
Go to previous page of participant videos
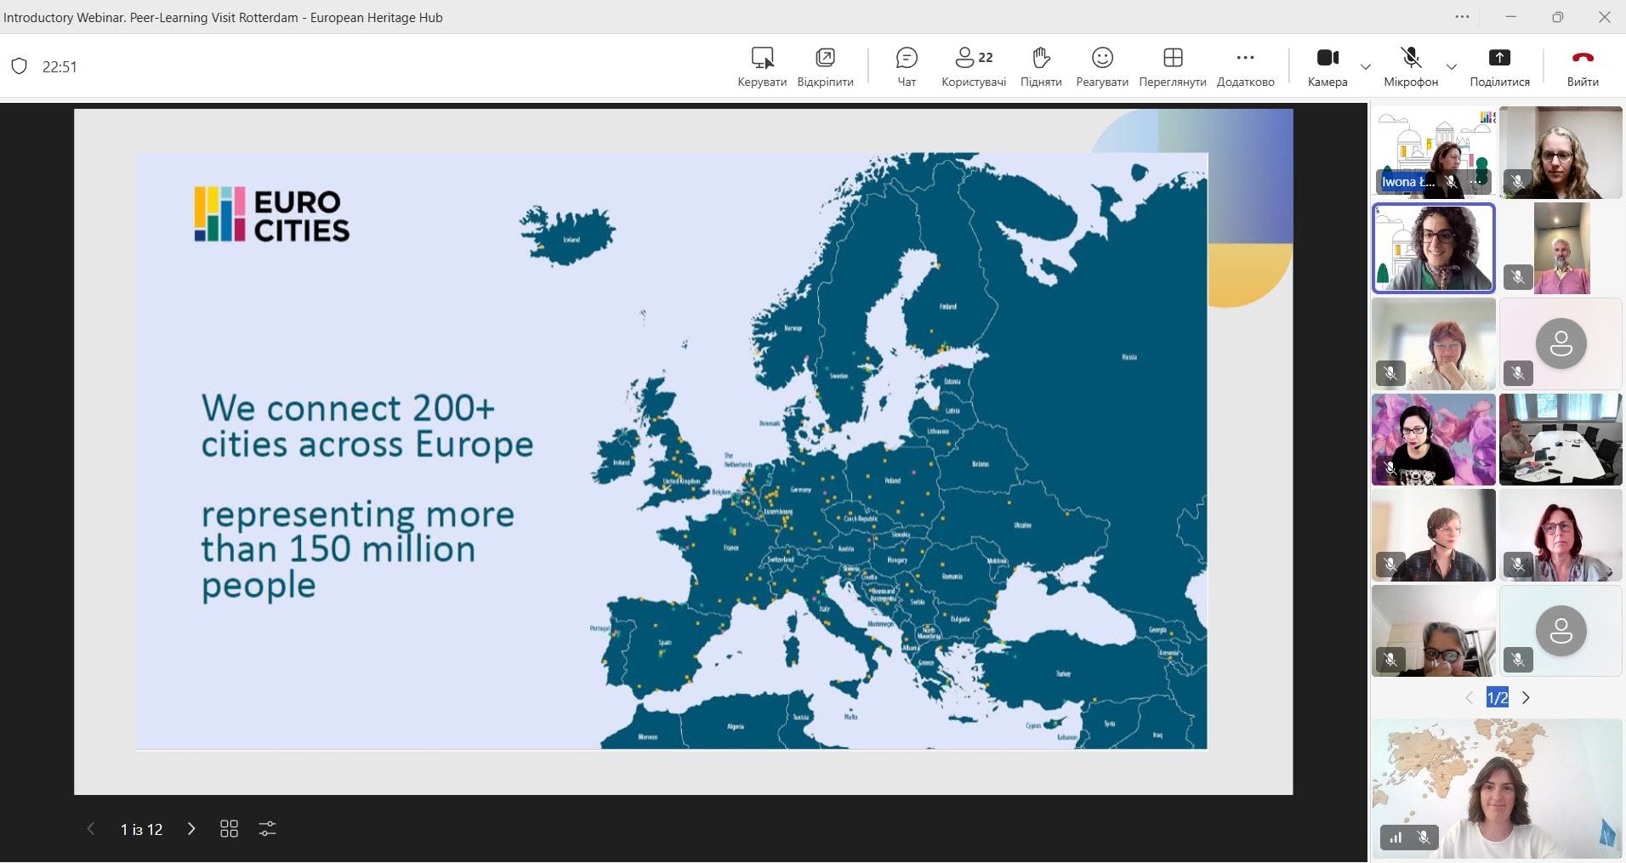pos(1469,698)
